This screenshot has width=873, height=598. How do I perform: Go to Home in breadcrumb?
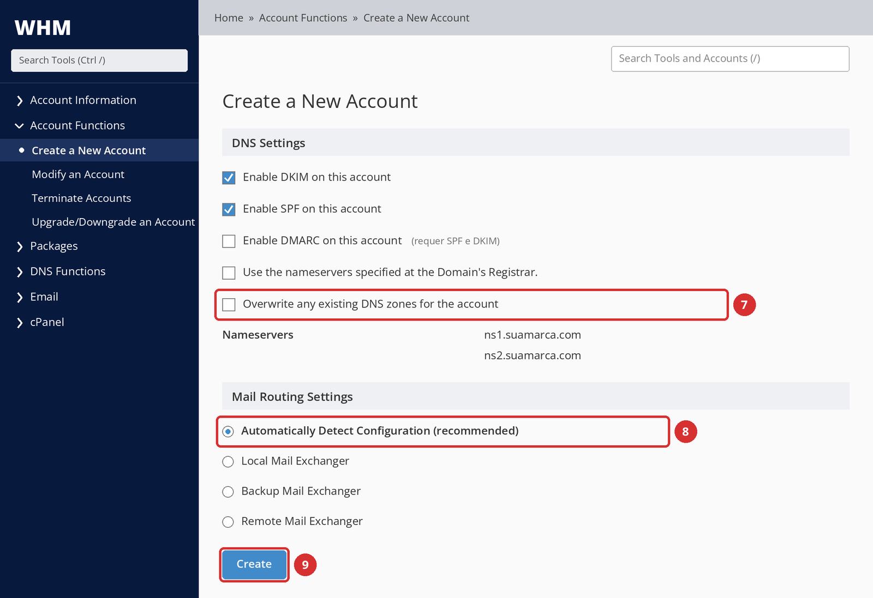[229, 18]
